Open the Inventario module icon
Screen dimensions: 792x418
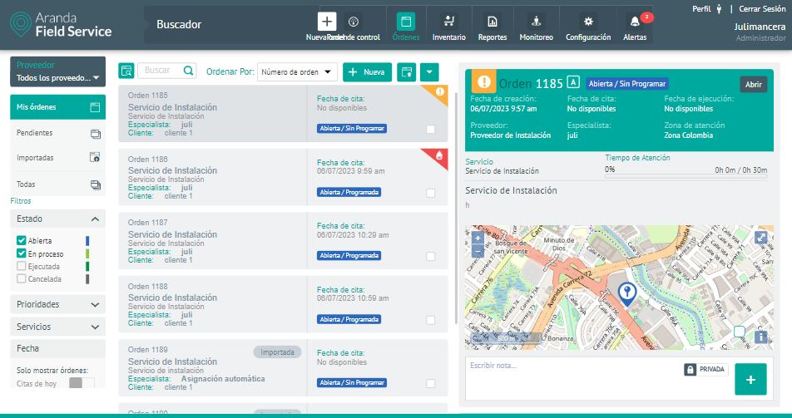click(x=449, y=22)
